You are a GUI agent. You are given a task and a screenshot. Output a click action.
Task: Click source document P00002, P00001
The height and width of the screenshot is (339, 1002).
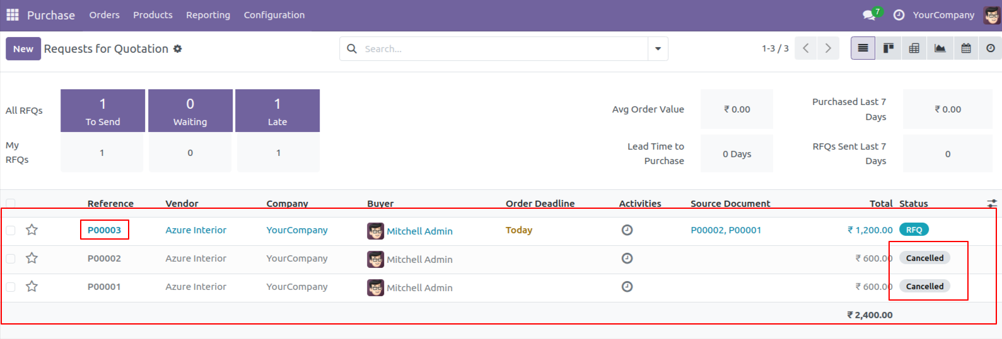pos(726,230)
